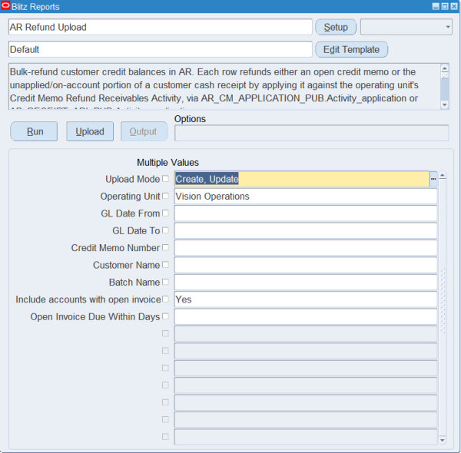Screen dimensions: 461x453
Task: Click the Options field
Action: point(312,133)
